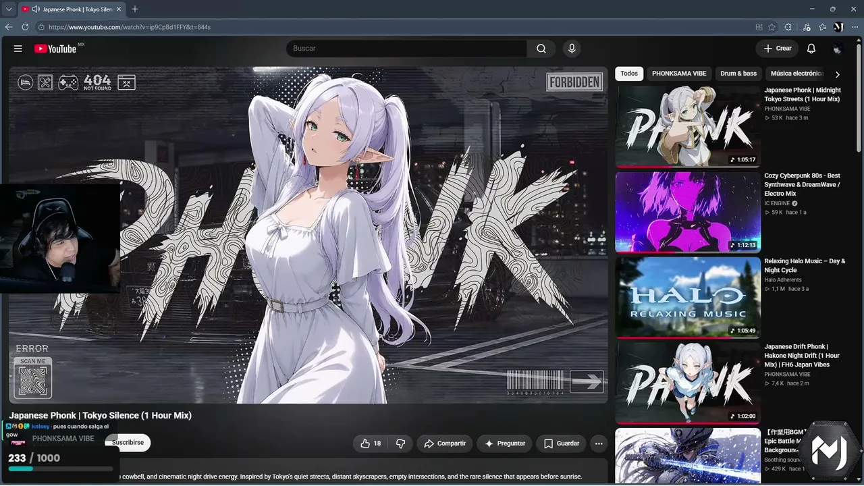
Task: Open the split screen icon in address bar
Action: (x=759, y=27)
